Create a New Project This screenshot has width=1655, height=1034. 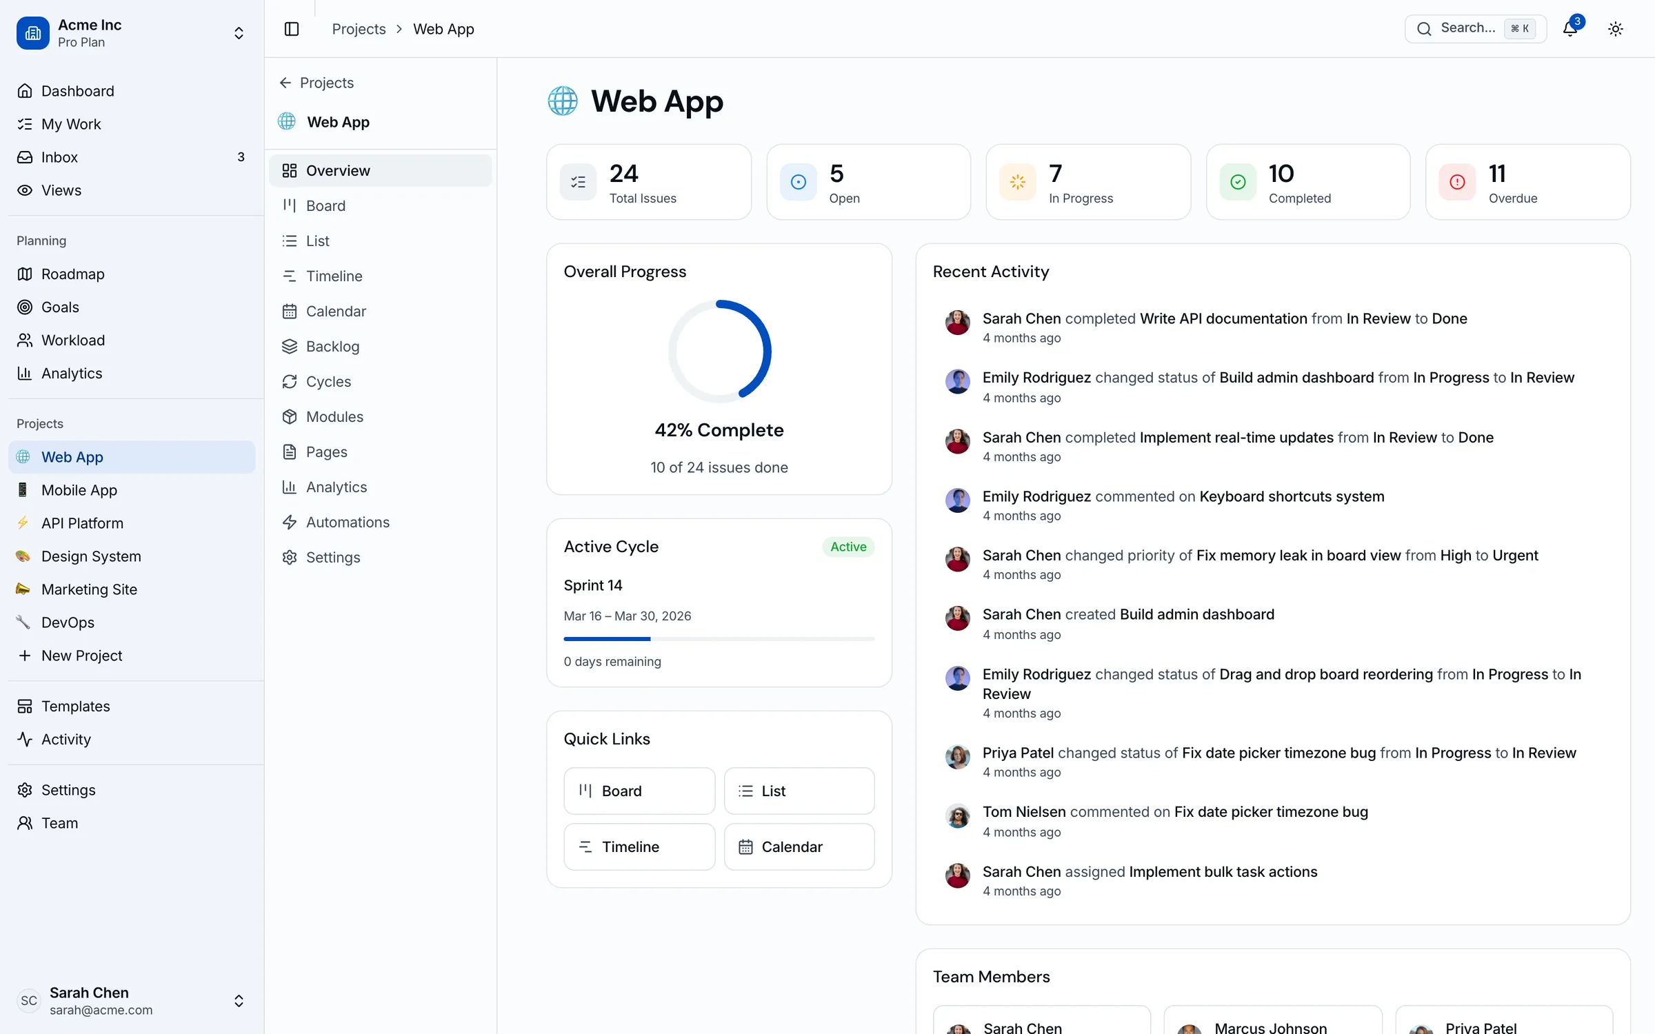coord(132,656)
